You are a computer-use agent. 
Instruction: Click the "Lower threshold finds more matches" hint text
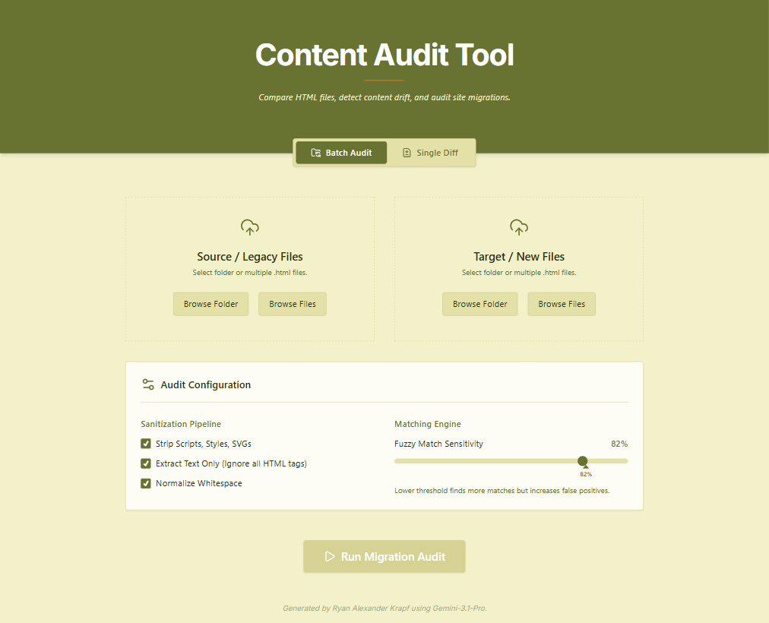pos(502,491)
